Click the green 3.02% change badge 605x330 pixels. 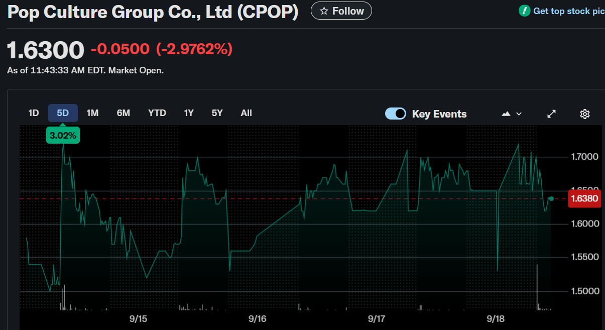point(63,135)
